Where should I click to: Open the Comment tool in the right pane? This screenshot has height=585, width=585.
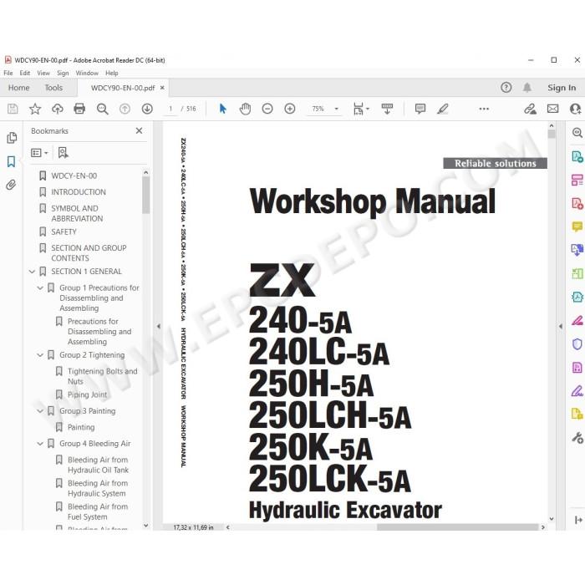coord(577,226)
